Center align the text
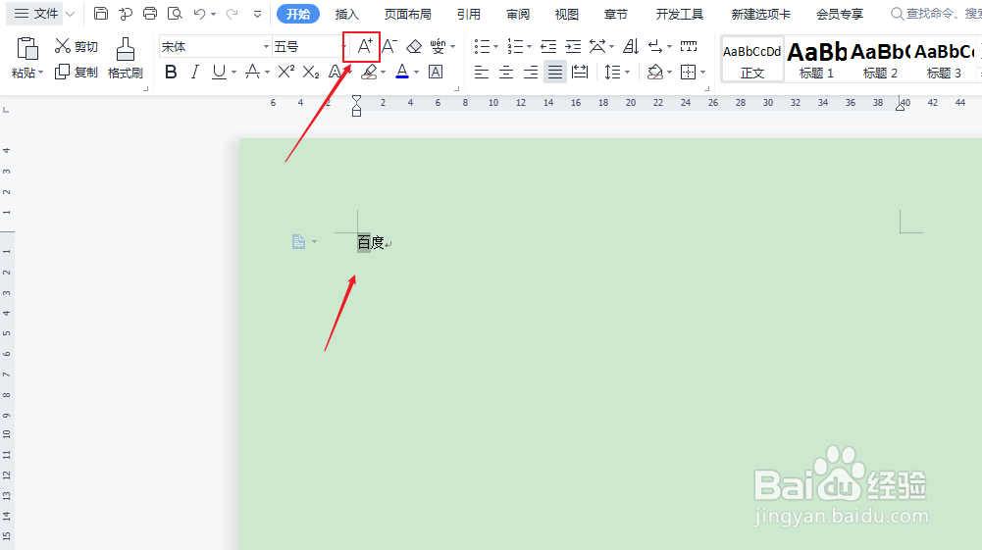982x550 pixels. tap(506, 73)
